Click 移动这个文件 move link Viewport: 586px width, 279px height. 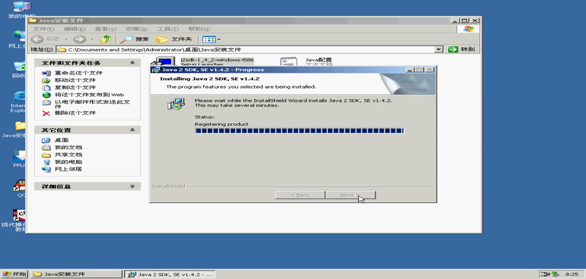[75, 80]
